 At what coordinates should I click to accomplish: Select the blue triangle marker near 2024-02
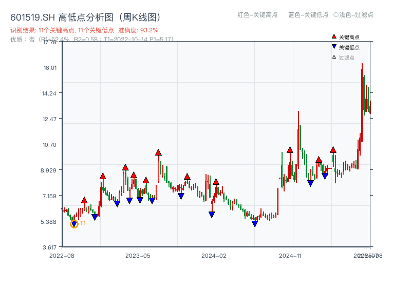coord(212,214)
